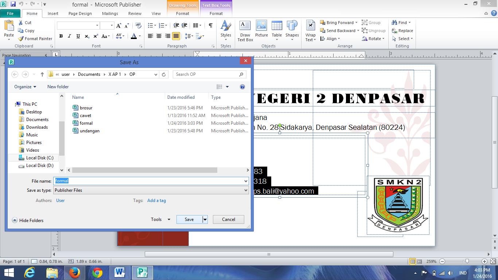Switch to the Insert ribbon tab
Image resolution: width=498 pixels, height=280 pixels.
[53, 13]
